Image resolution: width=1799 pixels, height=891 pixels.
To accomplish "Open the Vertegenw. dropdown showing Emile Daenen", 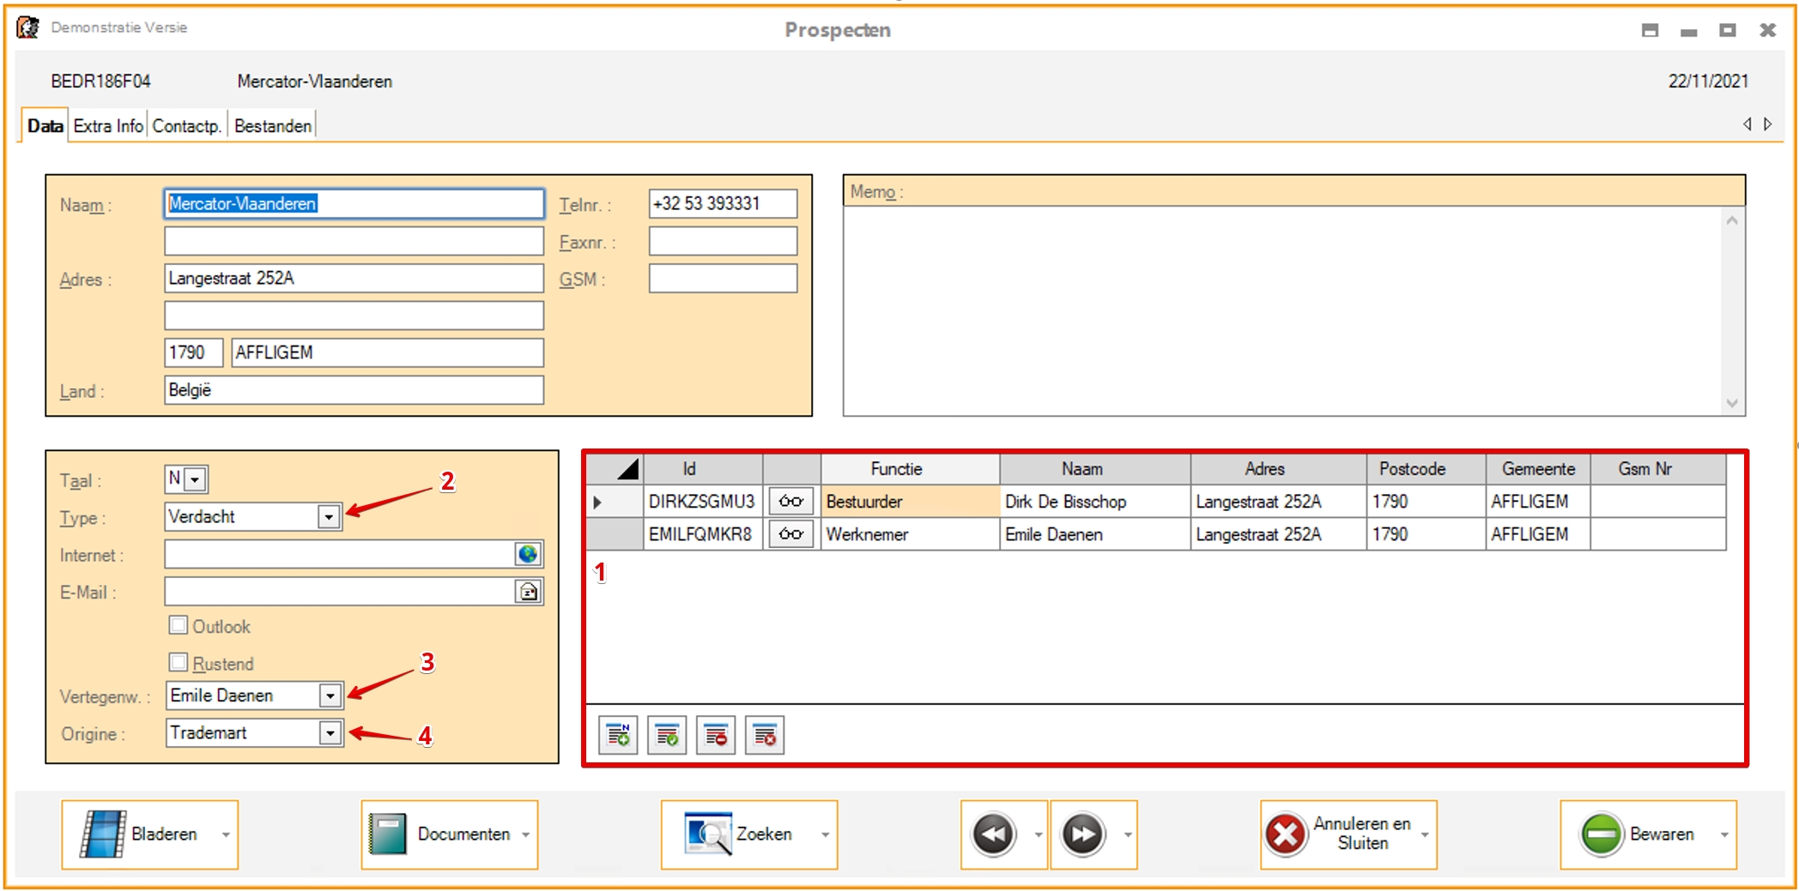I will point(330,695).
